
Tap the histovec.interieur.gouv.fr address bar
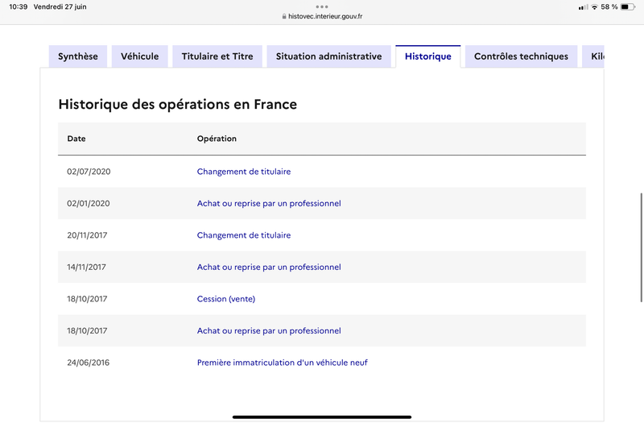322,16
